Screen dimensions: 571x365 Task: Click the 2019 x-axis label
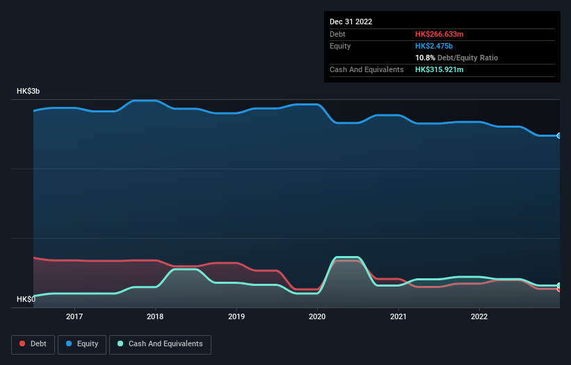(x=236, y=316)
